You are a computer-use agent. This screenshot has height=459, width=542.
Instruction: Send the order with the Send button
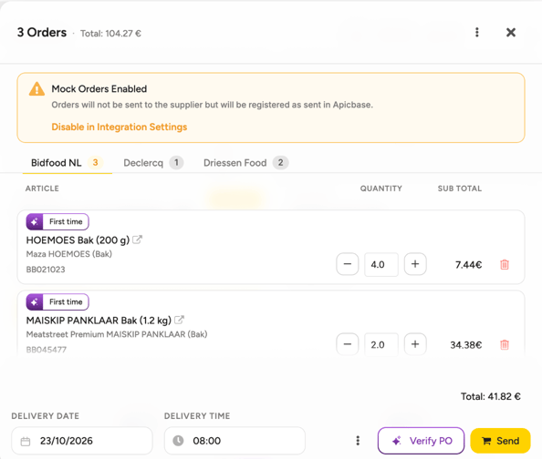tap(500, 441)
